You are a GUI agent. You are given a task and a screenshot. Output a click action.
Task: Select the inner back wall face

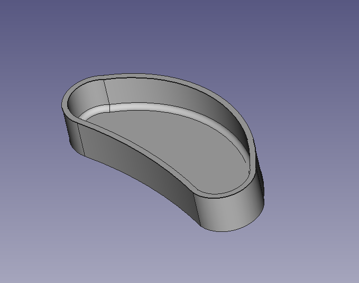coord(174,95)
